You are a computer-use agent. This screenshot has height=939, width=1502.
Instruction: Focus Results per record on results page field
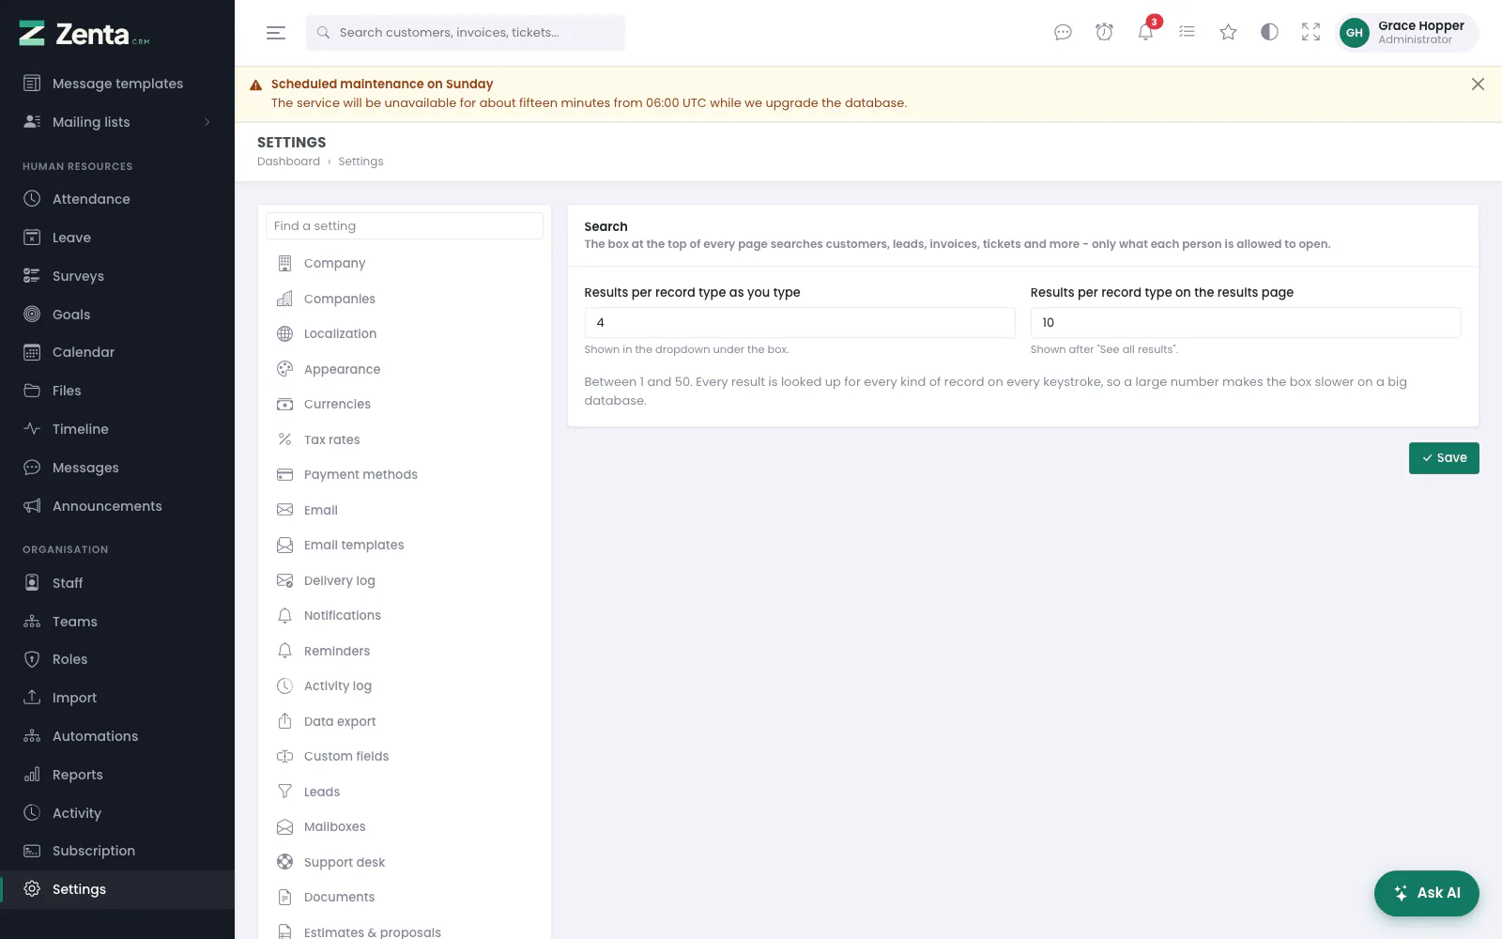(1246, 323)
